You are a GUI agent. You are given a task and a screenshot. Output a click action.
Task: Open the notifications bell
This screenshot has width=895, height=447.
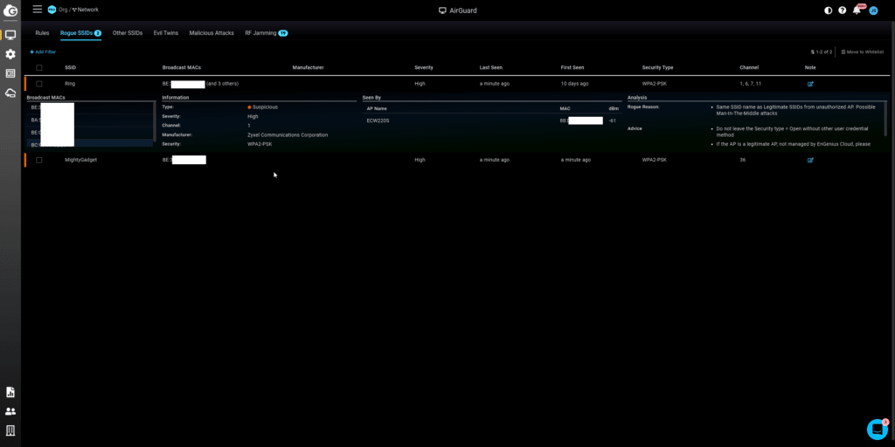click(857, 10)
